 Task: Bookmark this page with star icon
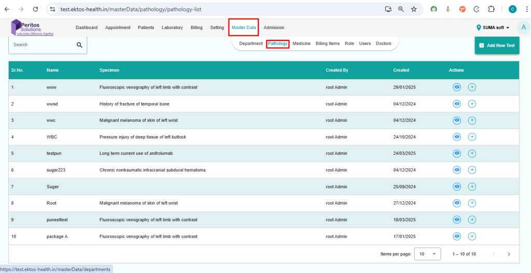(414, 9)
